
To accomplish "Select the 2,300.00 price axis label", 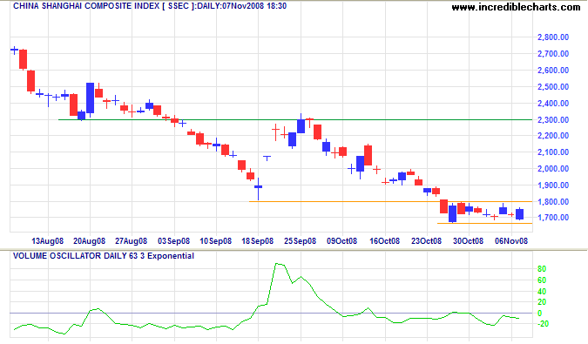I will (x=553, y=119).
